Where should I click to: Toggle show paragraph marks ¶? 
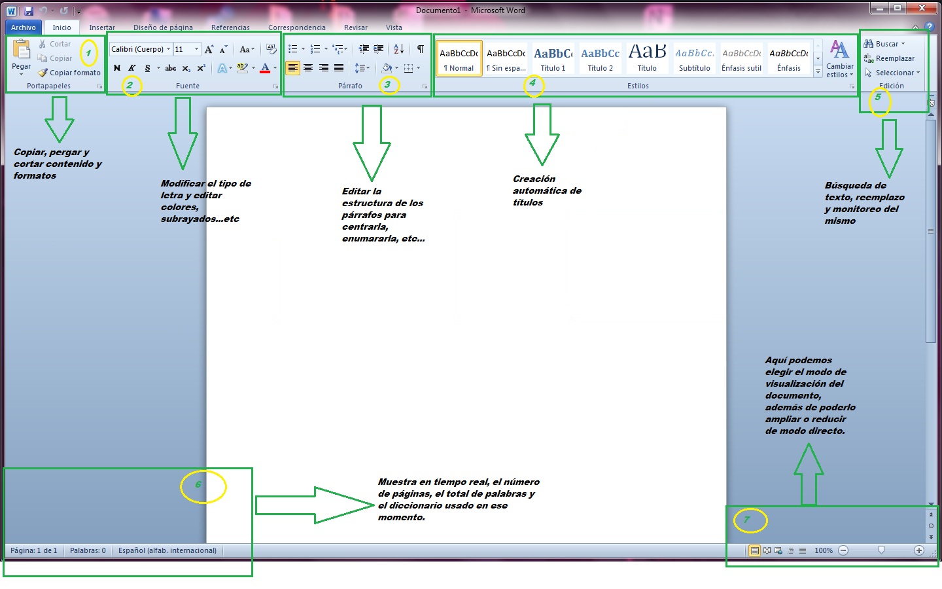[421, 49]
